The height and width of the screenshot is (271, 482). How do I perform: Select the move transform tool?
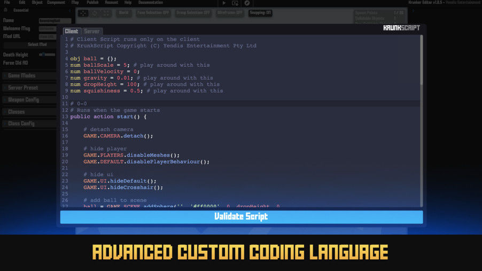pyautogui.click(x=83, y=13)
